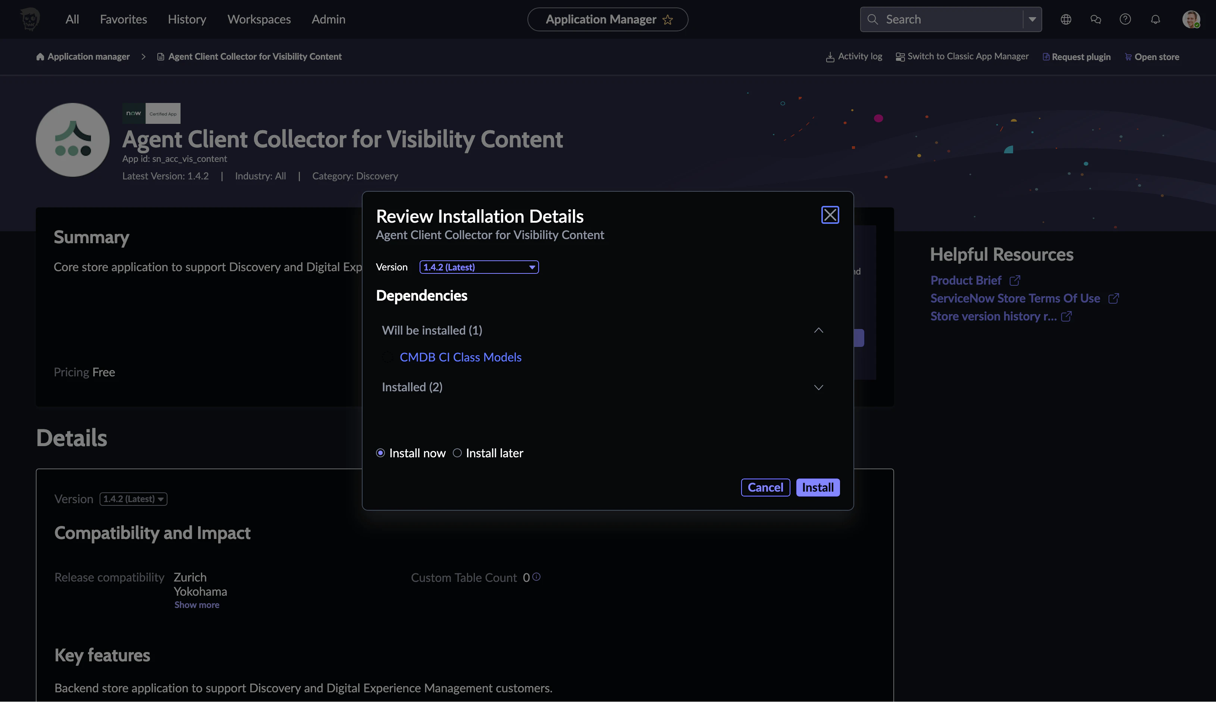Click the Cancel button
Image resolution: width=1216 pixels, height=702 pixels.
coord(765,488)
